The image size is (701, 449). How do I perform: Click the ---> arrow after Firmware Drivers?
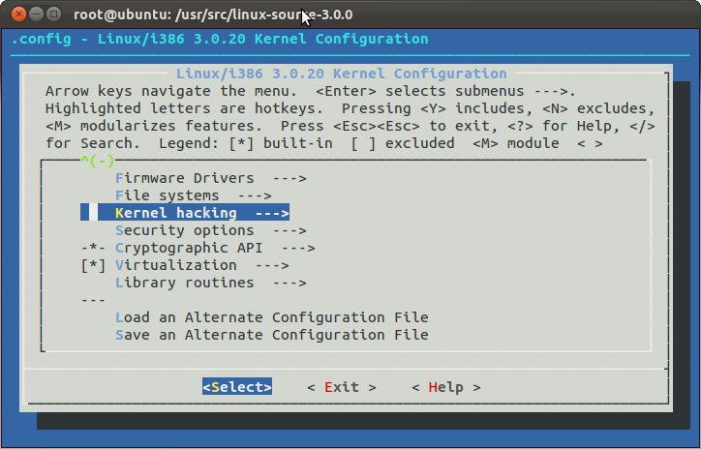290,178
